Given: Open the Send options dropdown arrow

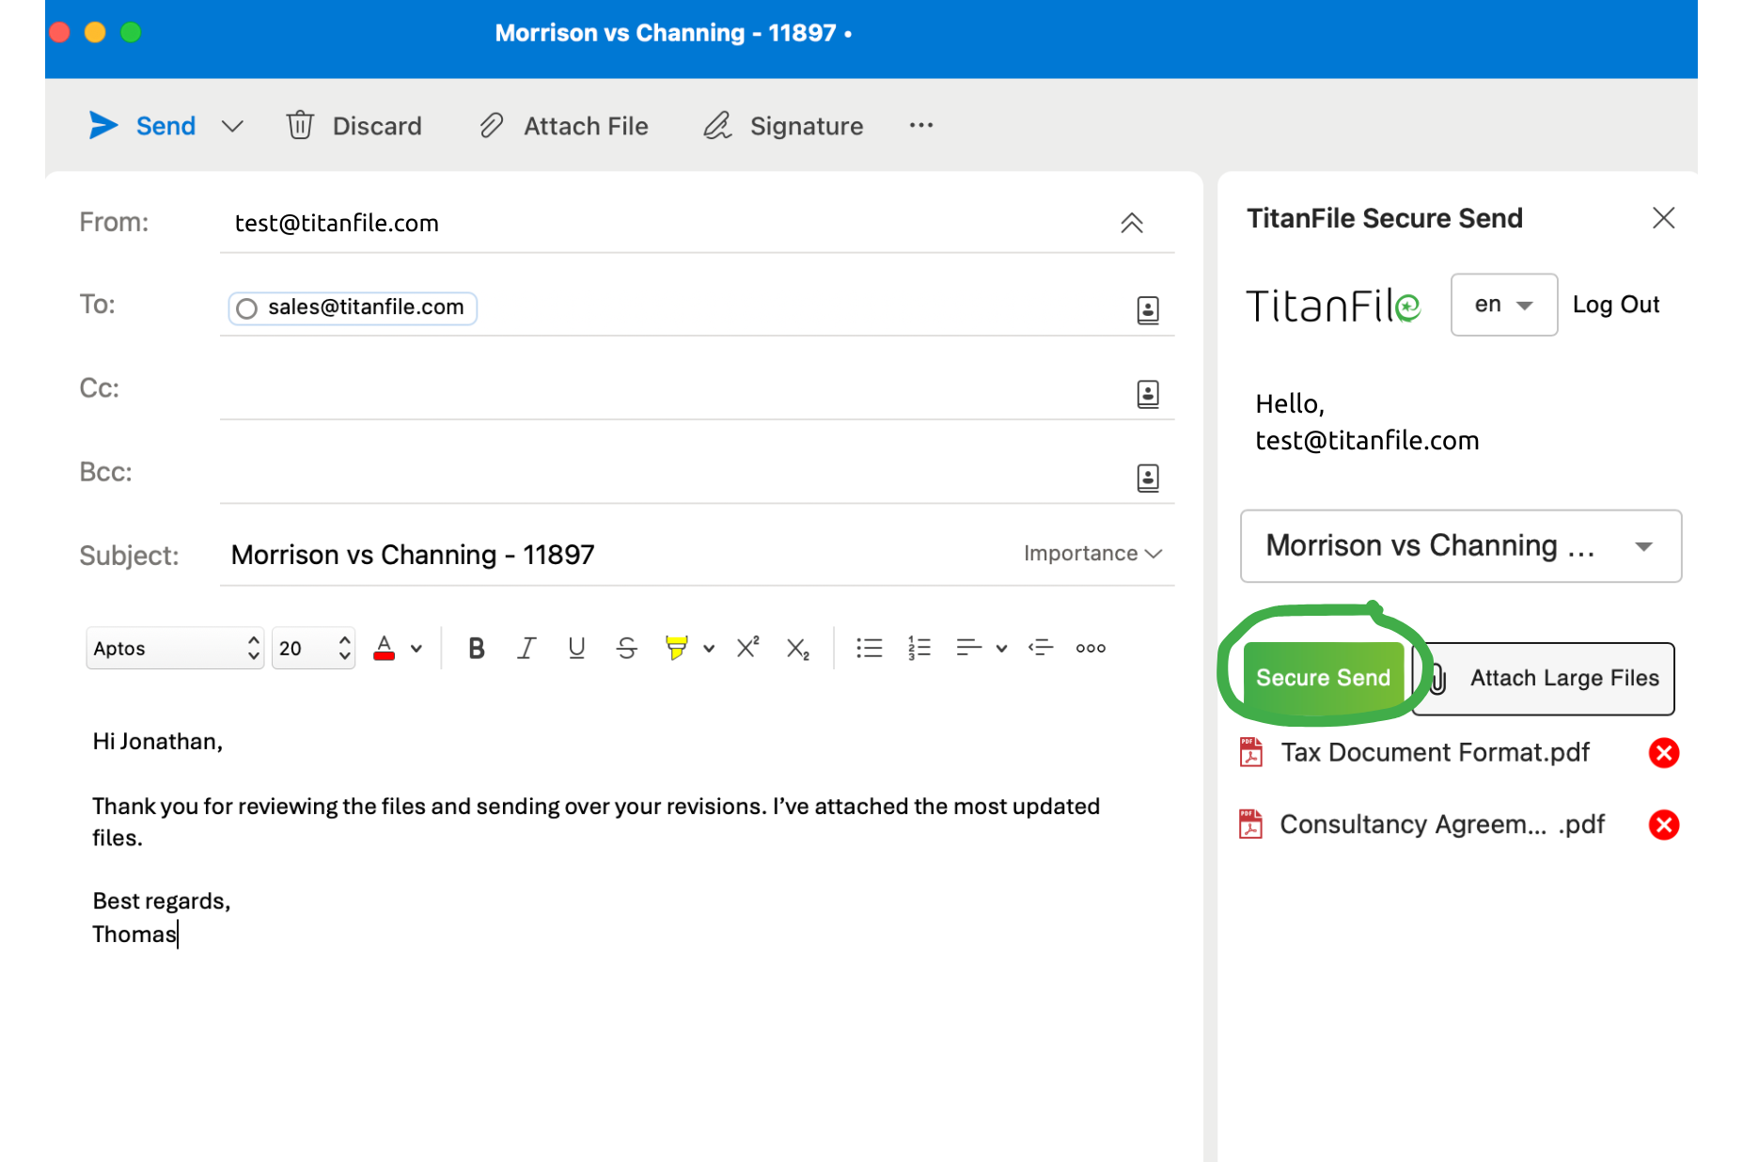Looking at the screenshot, I should [x=232, y=126].
